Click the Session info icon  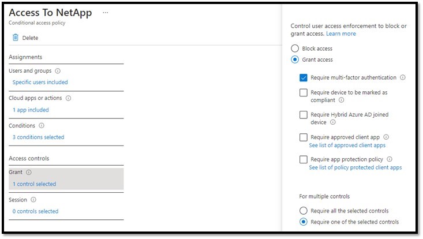click(33, 200)
